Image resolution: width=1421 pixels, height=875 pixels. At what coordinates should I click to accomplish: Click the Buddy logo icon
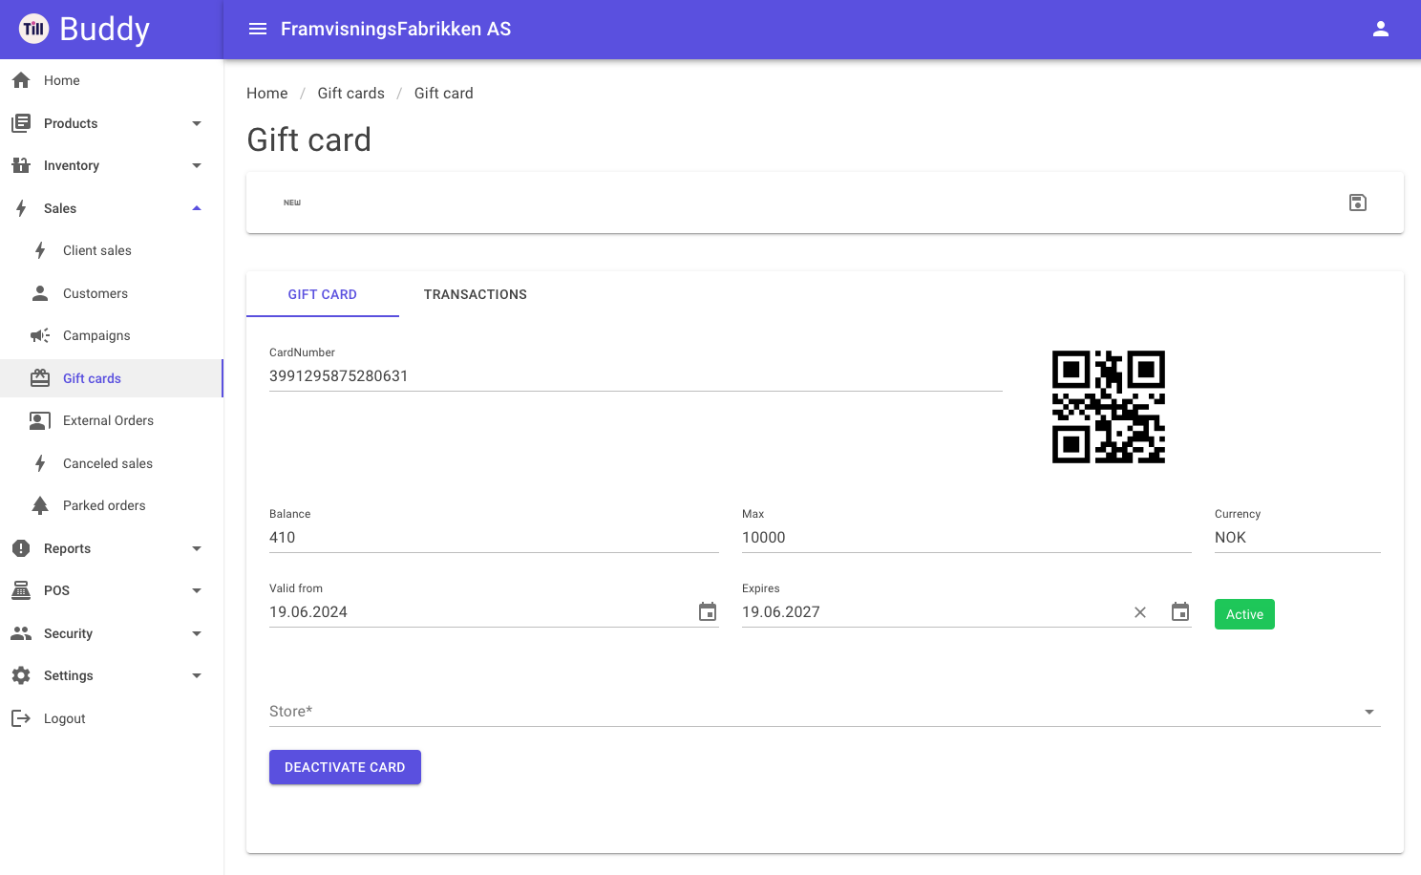pos(34,29)
